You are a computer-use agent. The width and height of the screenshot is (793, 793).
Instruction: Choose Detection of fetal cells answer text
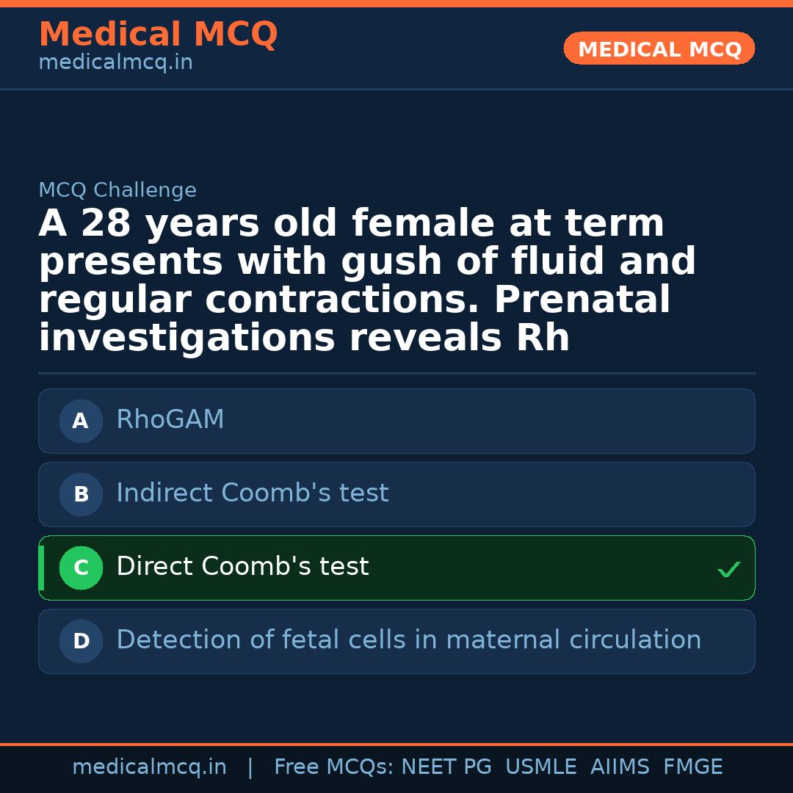pyautogui.click(x=408, y=640)
